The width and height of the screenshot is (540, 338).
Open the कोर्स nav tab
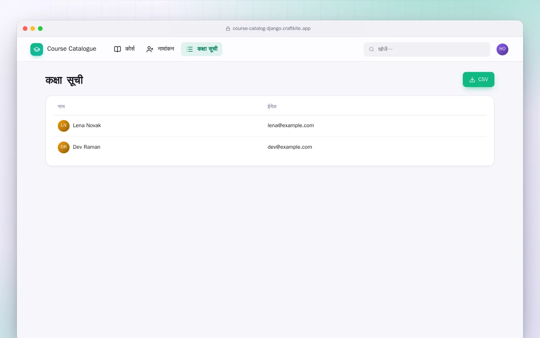coord(124,49)
